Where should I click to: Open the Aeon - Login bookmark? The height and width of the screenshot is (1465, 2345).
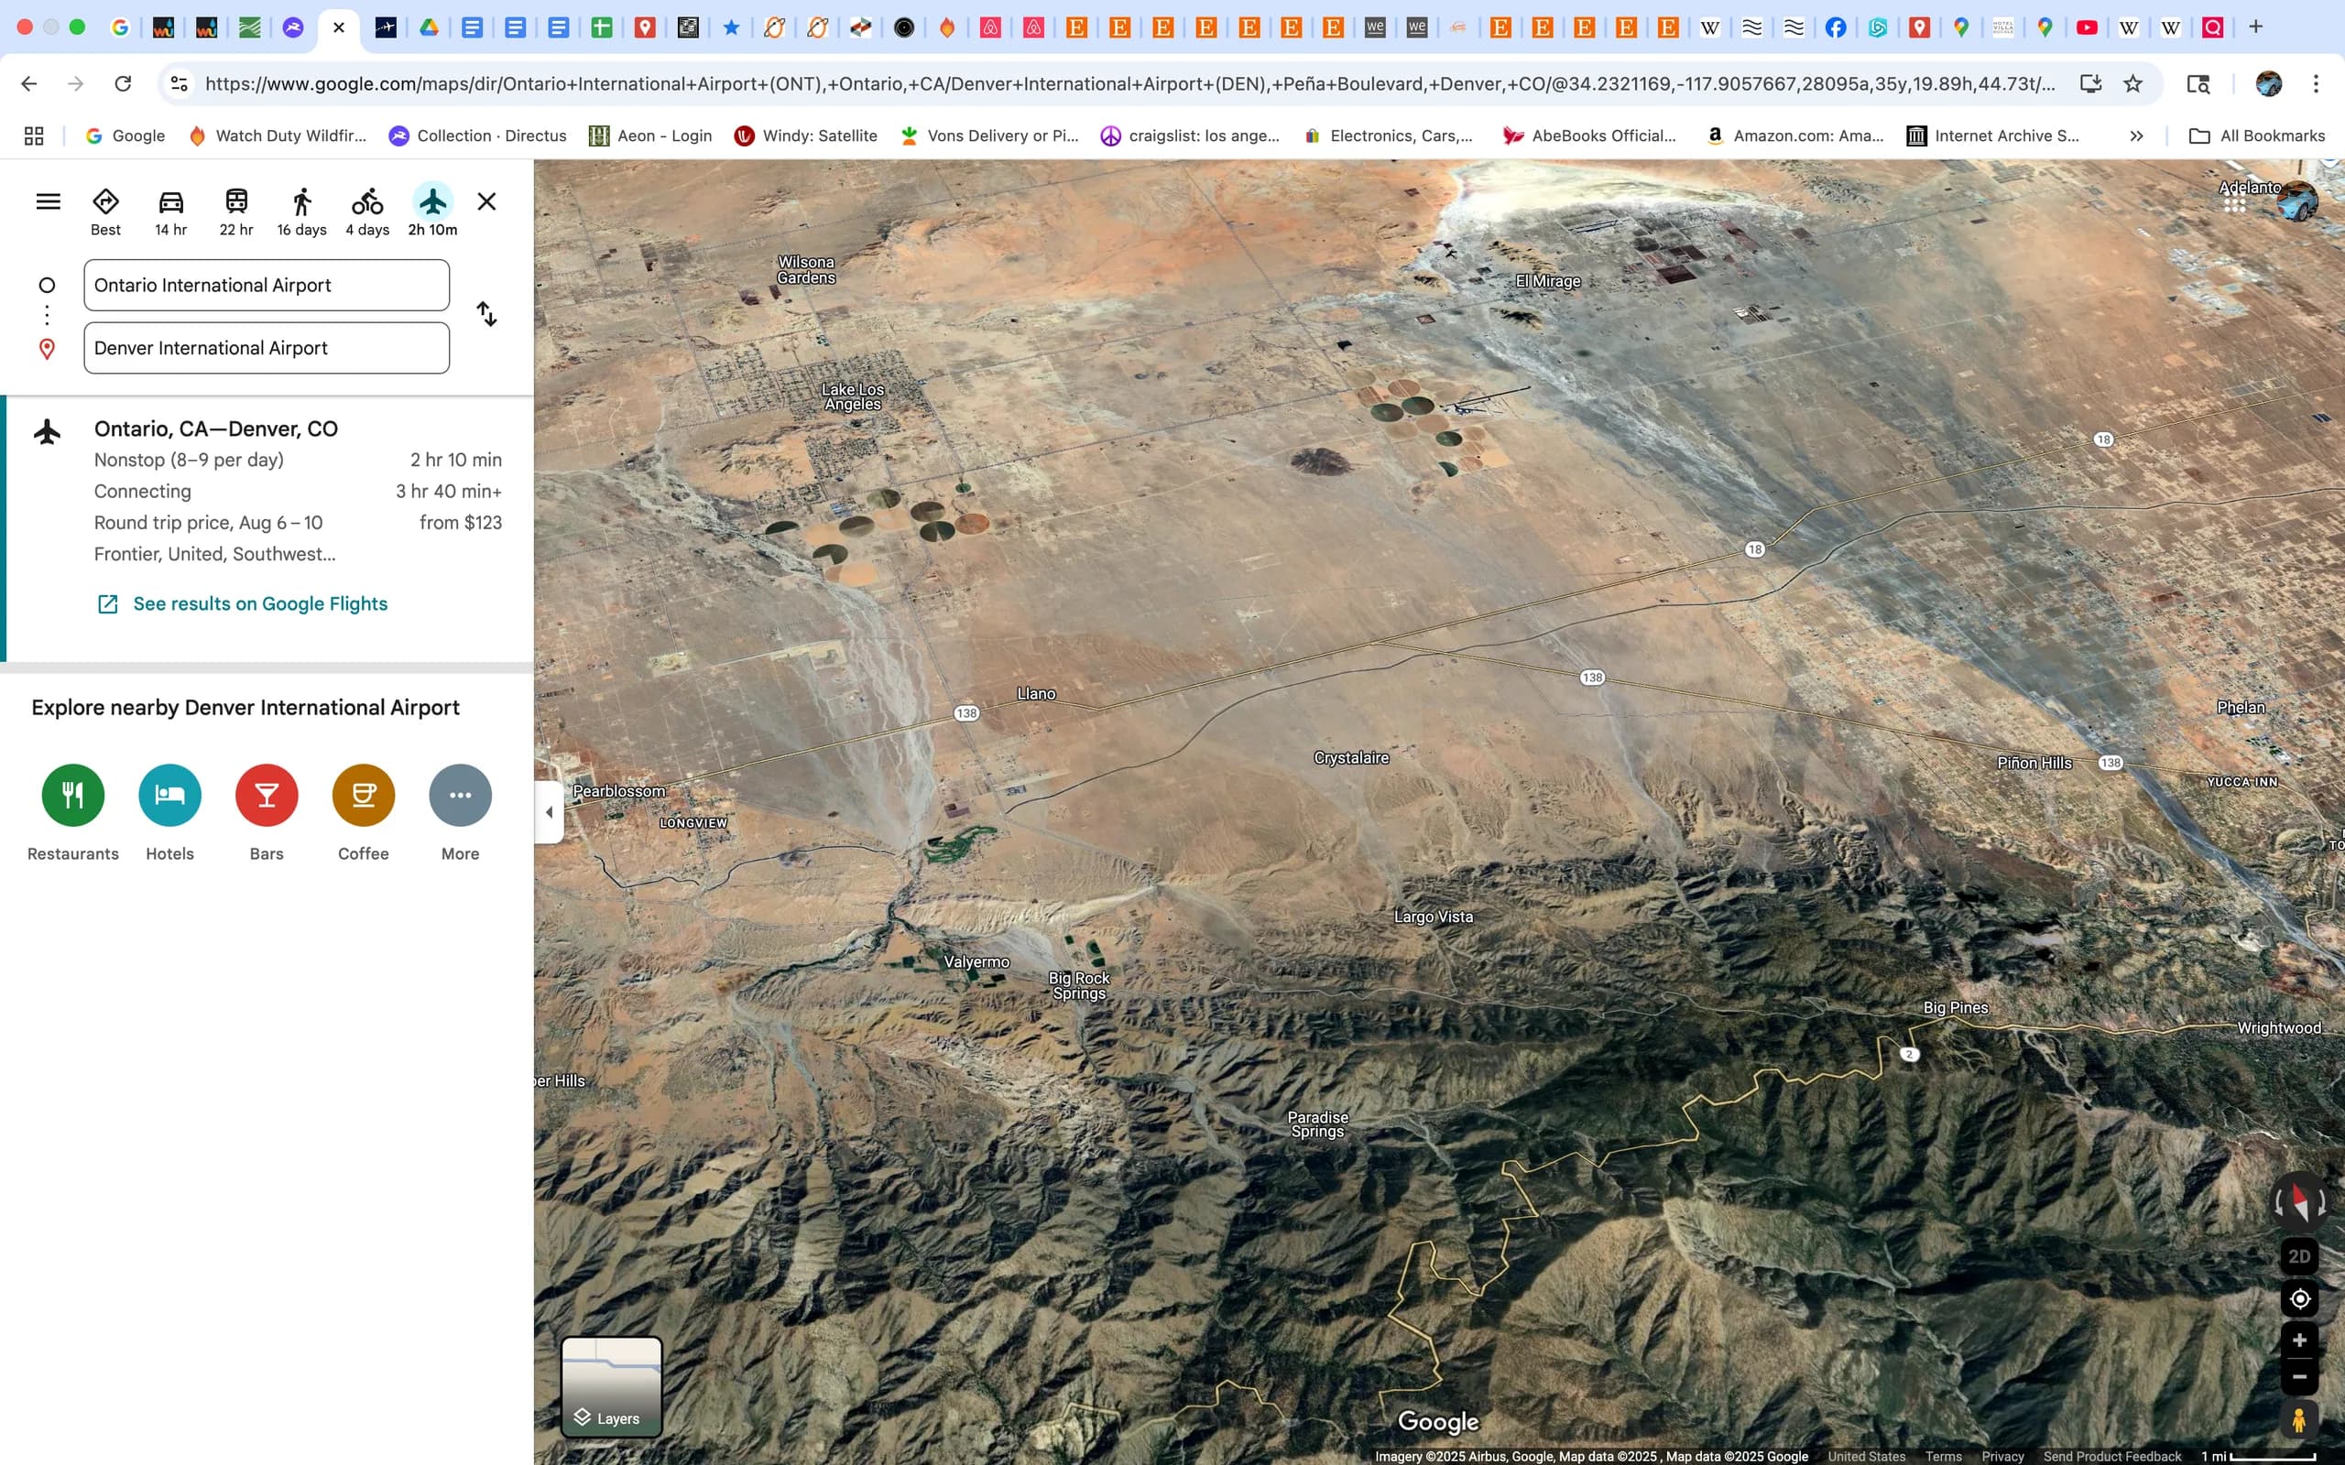[650, 136]
